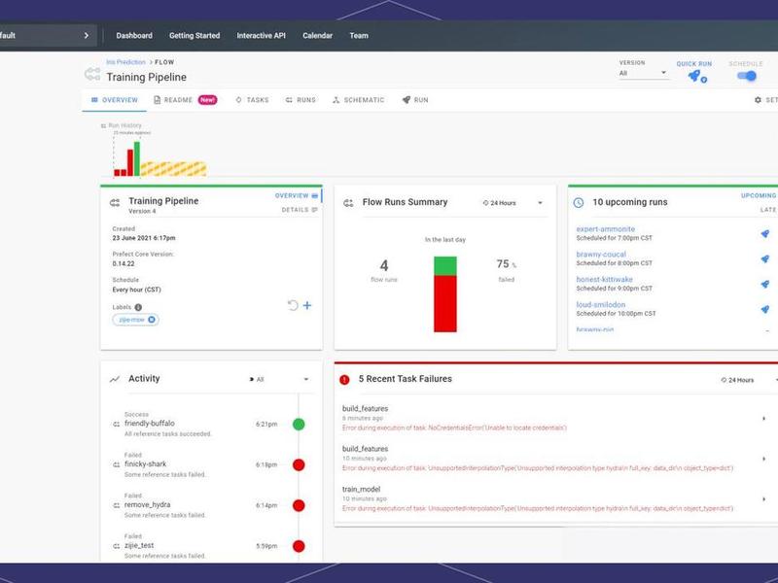Click the Activity chart icon
This screenshot has width=778, height=583.
115,379
